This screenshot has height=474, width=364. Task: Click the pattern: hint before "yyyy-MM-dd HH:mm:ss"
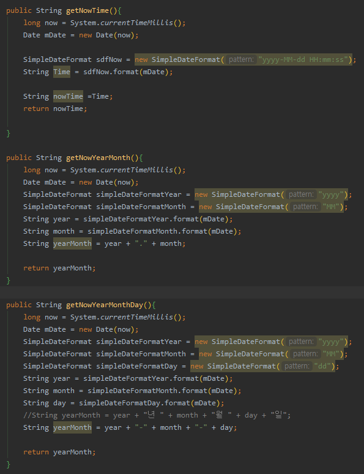coord(241,59)
